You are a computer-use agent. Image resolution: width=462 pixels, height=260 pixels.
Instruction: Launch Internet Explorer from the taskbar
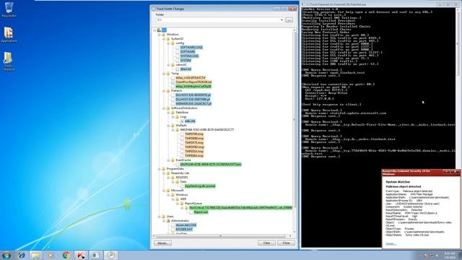click(21, 255)
